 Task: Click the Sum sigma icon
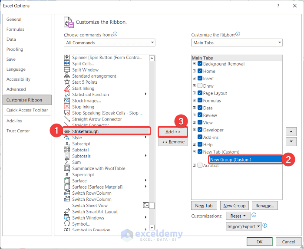[x=67, y=162]
